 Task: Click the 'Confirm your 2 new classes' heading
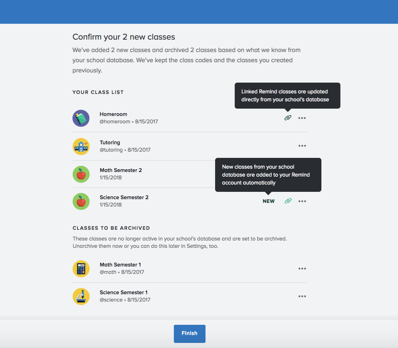tap(124, 37)
